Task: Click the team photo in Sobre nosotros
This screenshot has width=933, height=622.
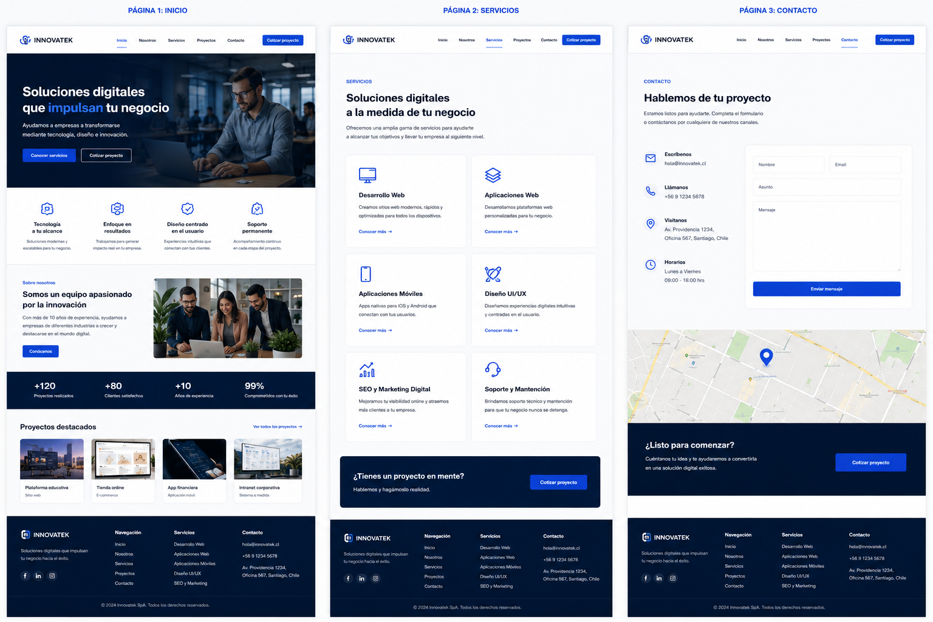Action: pos(228,318)
